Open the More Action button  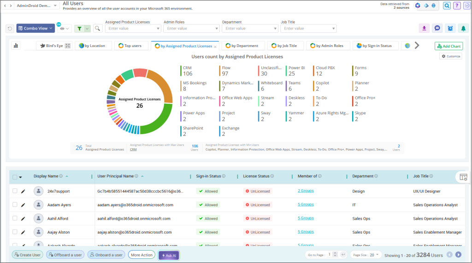click(142, 255)
